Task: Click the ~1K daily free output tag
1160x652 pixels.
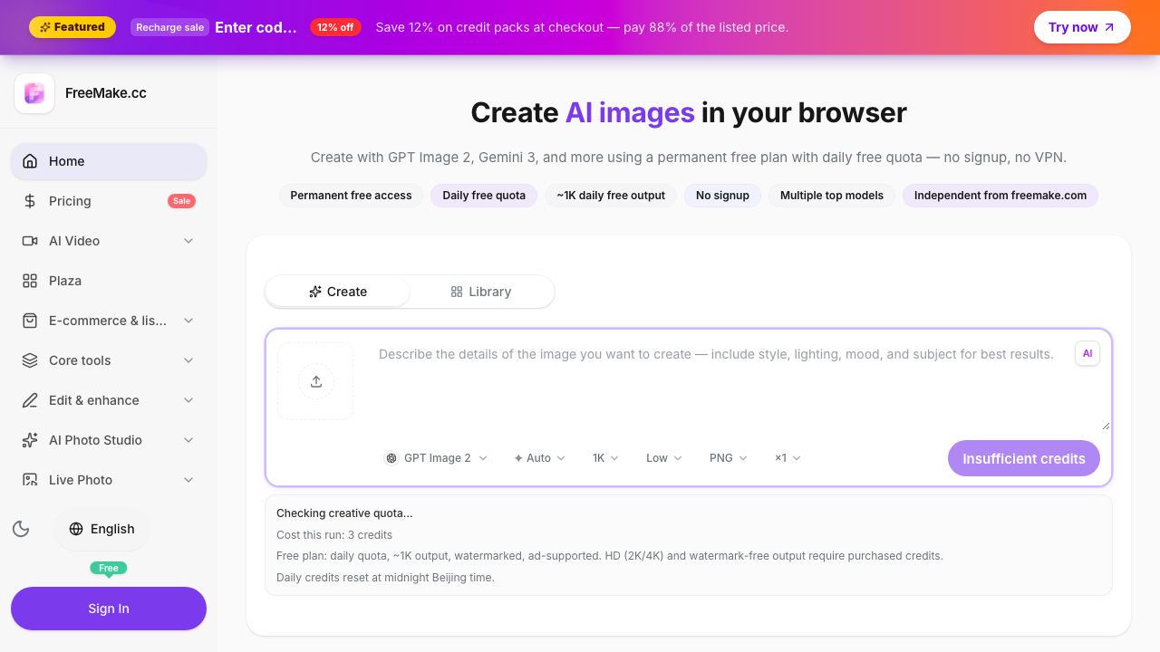Action: (x=611, y=195)
